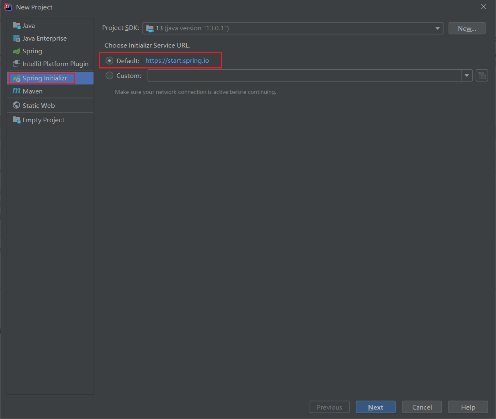This screenshot has height=419, width=496.
Task: Choose Empty Project type
Action: coord(50,120)
